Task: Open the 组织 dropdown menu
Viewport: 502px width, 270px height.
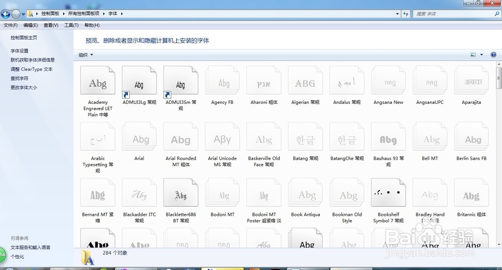Action: (86, 55)
